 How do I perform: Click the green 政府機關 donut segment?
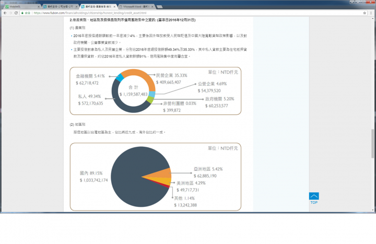pos(150,99)
